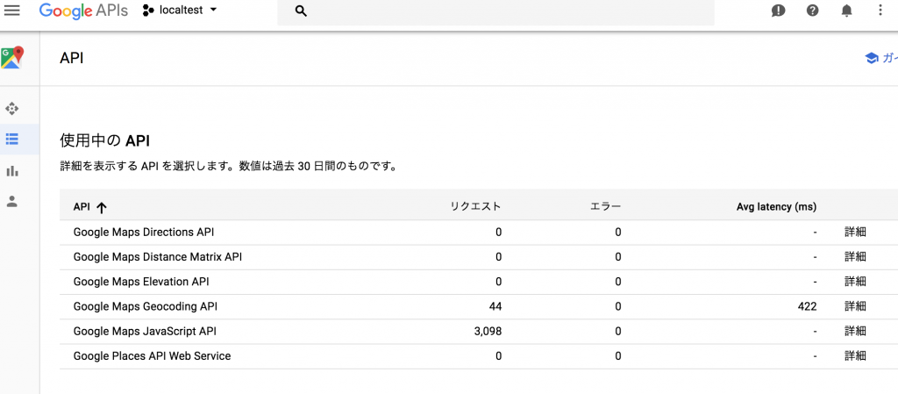Open Google Maps Directions API
This screenshot has width=898, height=394.
coord(144,232)
